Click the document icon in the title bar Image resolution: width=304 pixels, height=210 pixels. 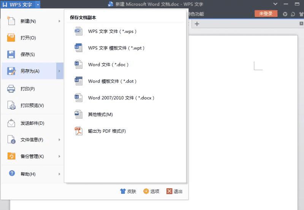pyautogui.click(x=111, y=4)
